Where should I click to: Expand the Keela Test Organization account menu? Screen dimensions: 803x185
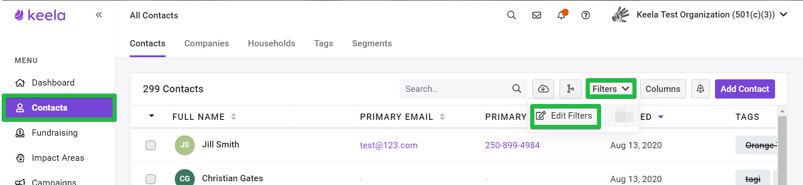tap(783, 14)
